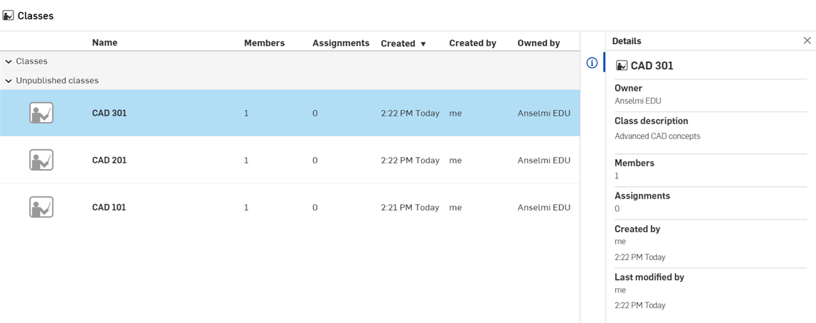
Task: Select the CAD 101 row owner Anselmi EDU
Action: coord(544,207)
